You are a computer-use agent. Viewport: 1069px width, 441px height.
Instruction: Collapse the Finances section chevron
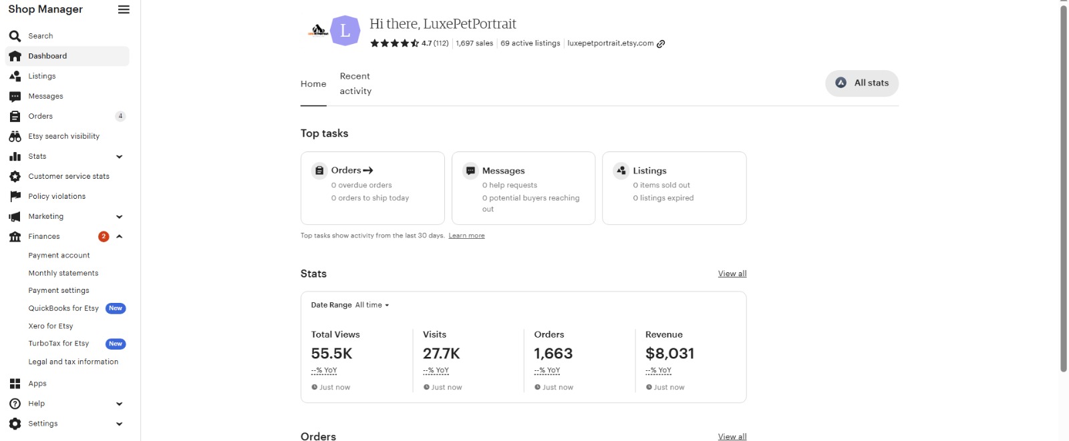click(x=120, y=236)
